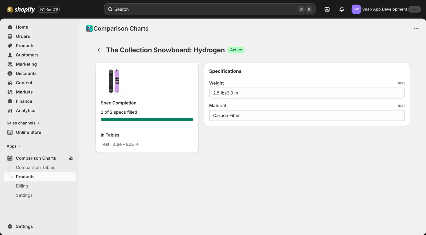Click the "text" type label beside Material
The image size is (426, 235).
coord(401,106)
